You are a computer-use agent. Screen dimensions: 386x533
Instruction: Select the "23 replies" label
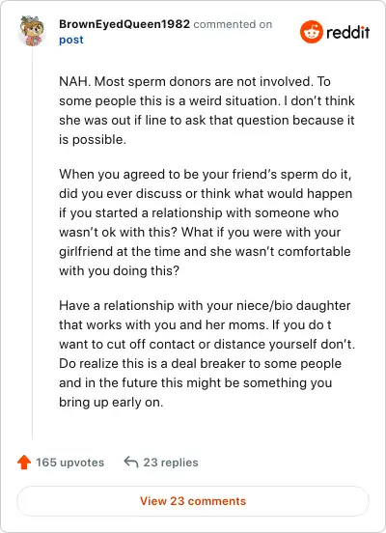171,463
